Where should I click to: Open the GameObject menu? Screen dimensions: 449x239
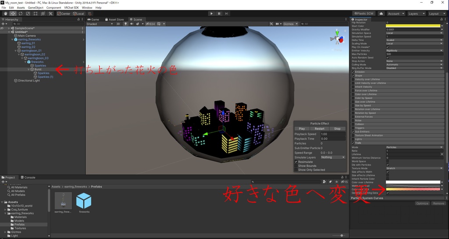(36, 8)
